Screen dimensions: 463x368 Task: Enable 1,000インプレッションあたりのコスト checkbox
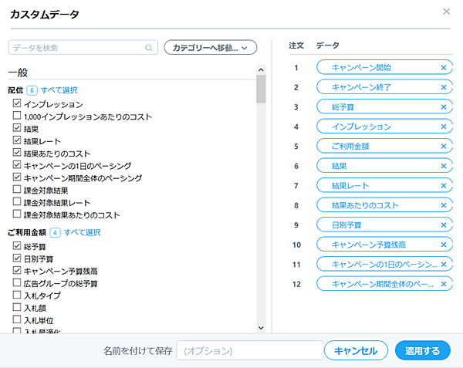[17, 116]
